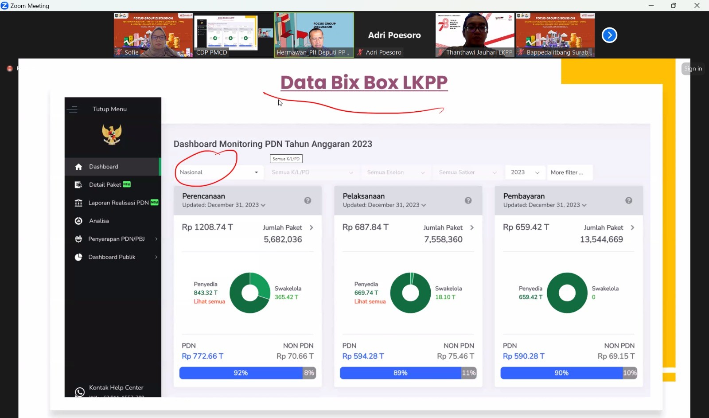Screen dimensions: 709x418
Task: Click Kontak Help Center link
Action: click(x=116, y=388)
